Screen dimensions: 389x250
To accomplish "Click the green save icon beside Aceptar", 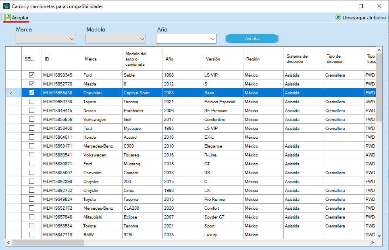I will coord(7,18).
